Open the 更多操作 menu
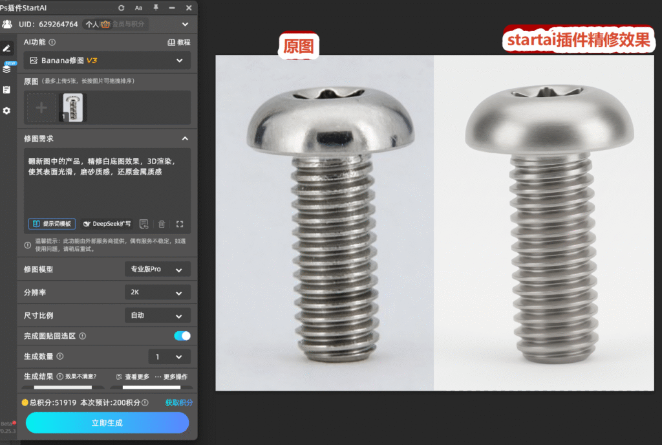Screen dimensions: 662x445 pyautogui.click(x=171, y=376)
